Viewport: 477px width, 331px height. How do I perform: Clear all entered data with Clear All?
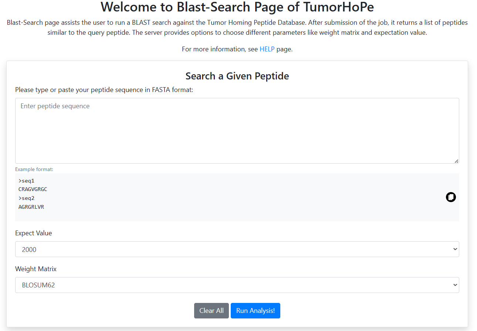coord(211,311)
